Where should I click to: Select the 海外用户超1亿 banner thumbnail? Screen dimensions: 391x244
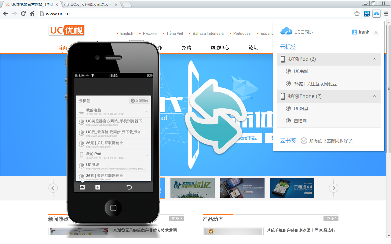tap(192, 188)
